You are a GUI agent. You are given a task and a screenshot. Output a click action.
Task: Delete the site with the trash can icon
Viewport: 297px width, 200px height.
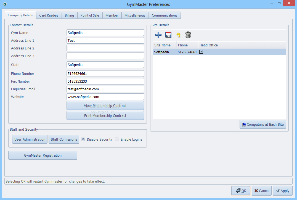pyautogui.click(x=188, y=35)
